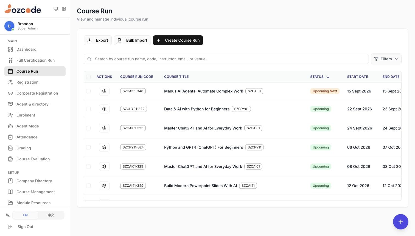Select Course Run in sidebar
The height and width of the screenshot is (236, 415).
(35, 71)
